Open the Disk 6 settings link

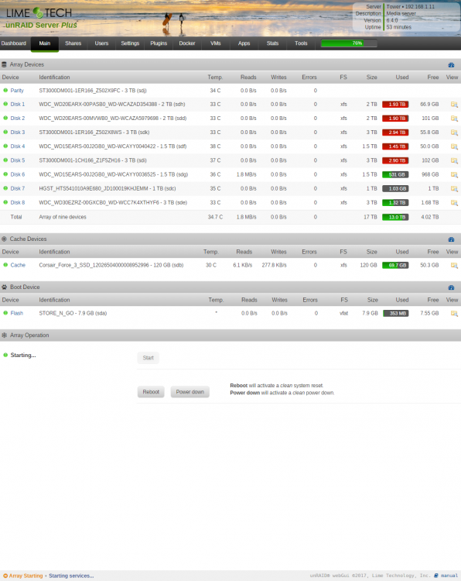tap(17, 174)
